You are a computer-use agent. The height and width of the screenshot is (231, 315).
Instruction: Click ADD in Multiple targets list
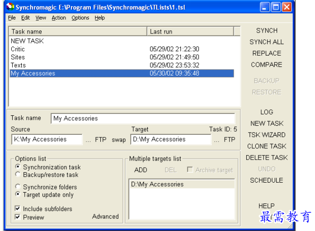[141, 170]
